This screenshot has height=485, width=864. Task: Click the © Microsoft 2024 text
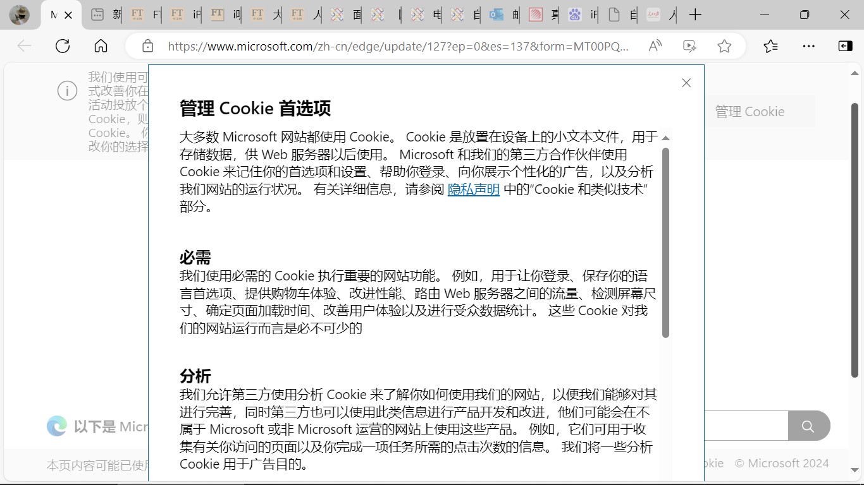[782, 464]
